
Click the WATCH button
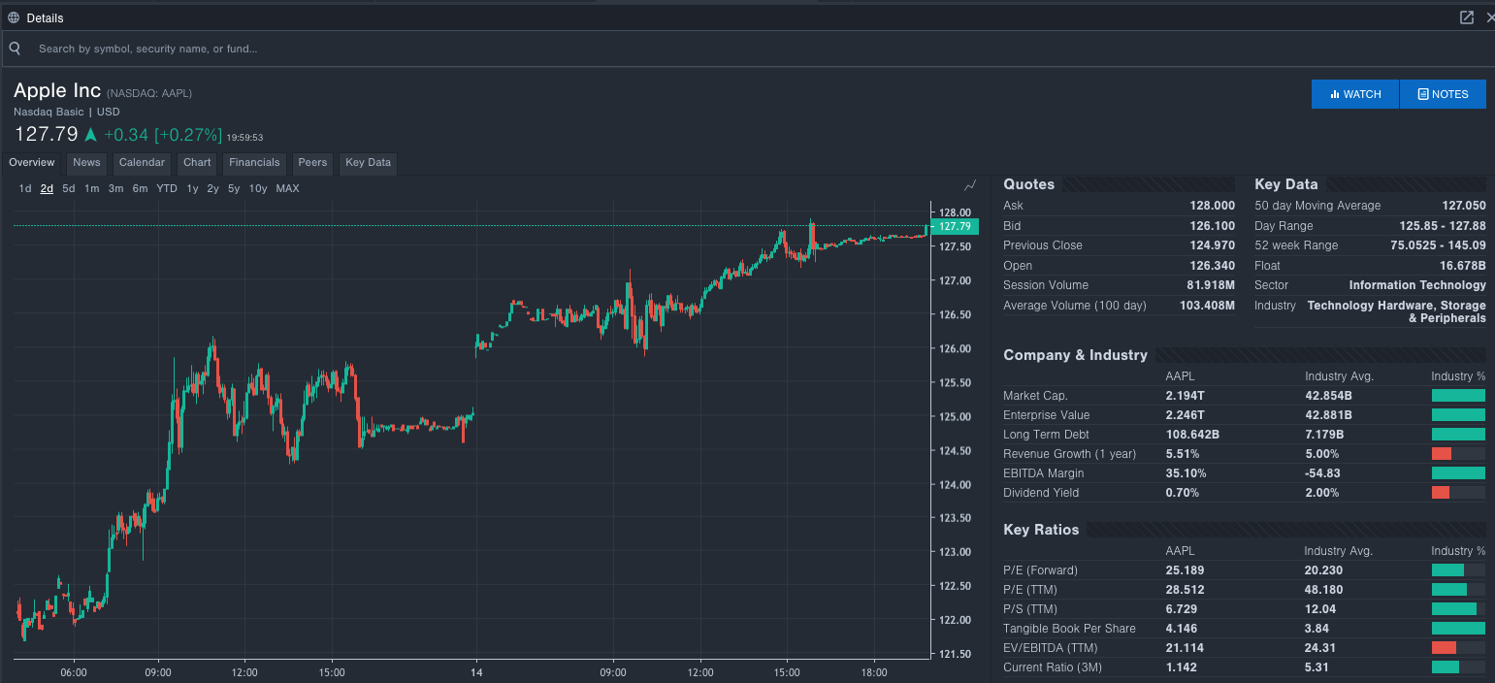[1354, 94]
